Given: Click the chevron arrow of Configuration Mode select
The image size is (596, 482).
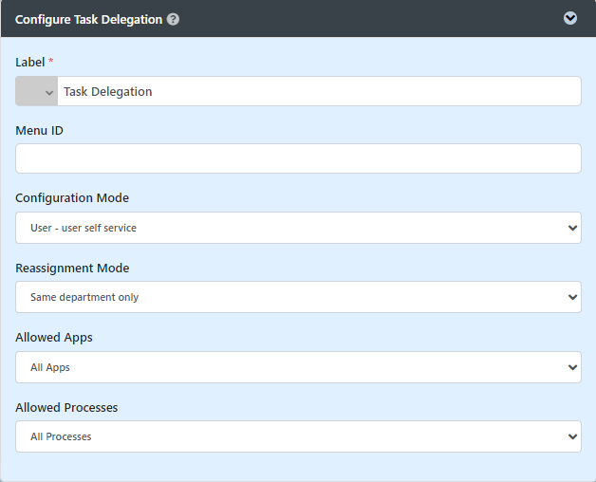Looking at the screenshot, I should 571,228.
